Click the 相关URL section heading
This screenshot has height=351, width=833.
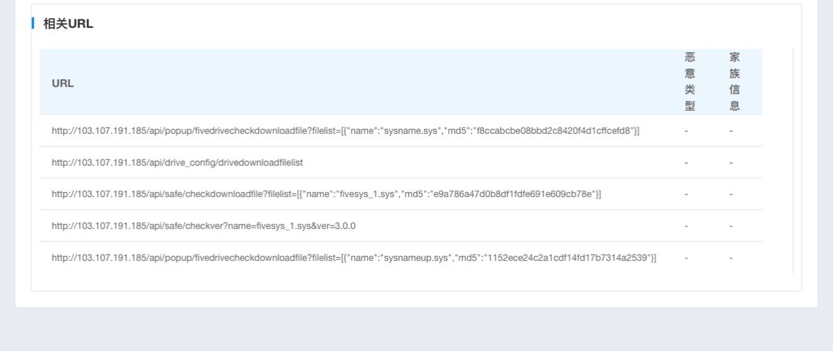point(68,24)
